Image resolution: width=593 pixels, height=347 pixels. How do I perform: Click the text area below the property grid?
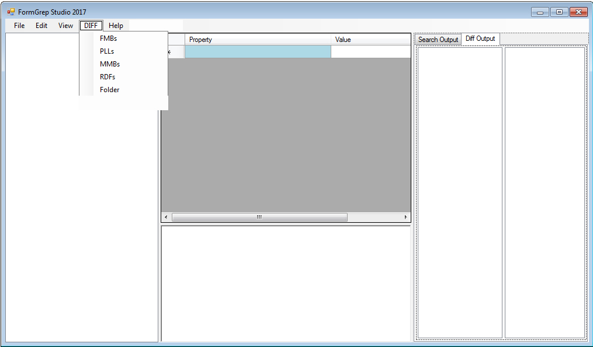coord(286,283)
